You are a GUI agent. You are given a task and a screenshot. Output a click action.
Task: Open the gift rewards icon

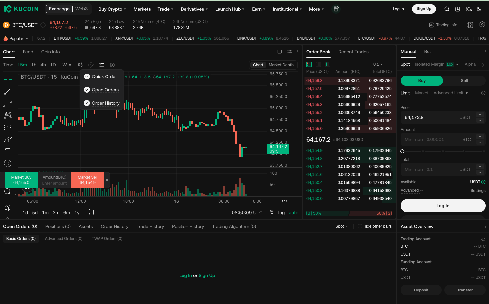(x=336, y=9)
